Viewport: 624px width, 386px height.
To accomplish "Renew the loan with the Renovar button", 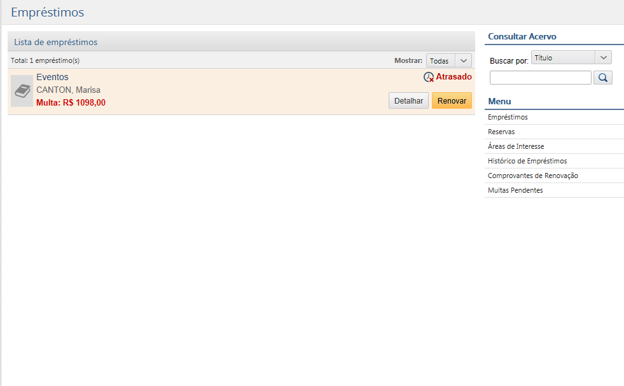I will (x=452, y=100).
